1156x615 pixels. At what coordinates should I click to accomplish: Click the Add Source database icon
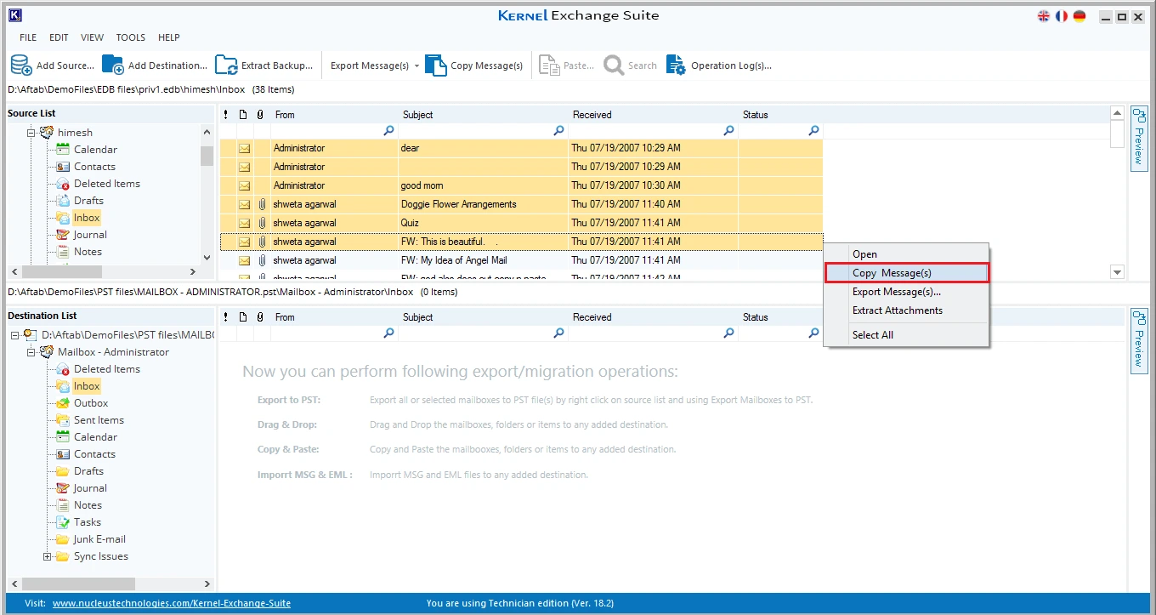coord(21,65)
